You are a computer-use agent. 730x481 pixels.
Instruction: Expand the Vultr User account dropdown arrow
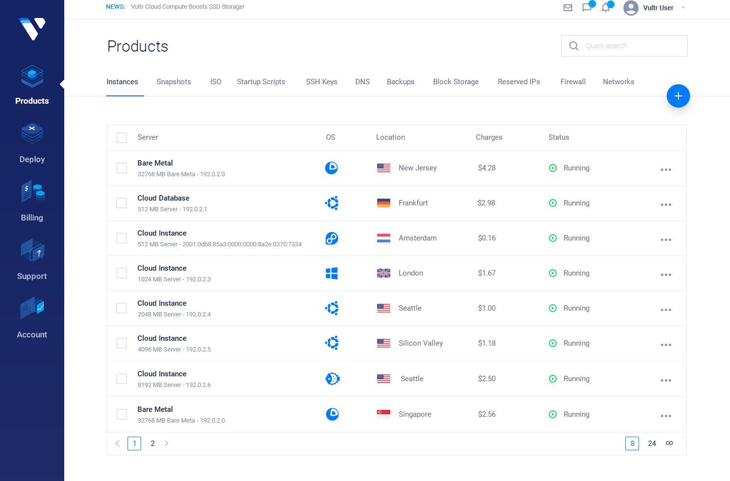[683, 8]
